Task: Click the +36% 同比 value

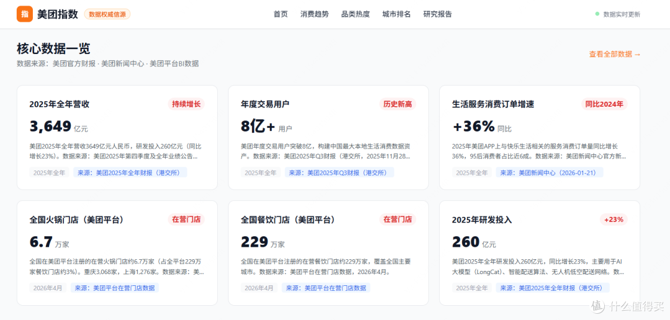Action: tap(481, 127)
